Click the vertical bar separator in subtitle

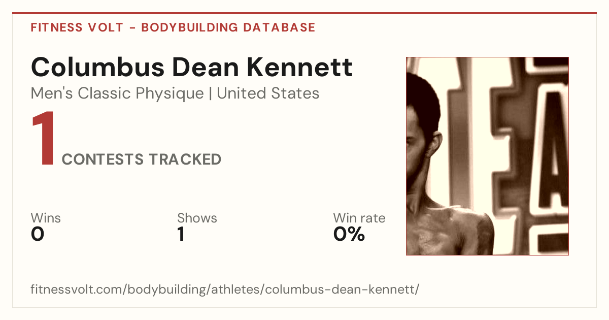coord(210,94)
